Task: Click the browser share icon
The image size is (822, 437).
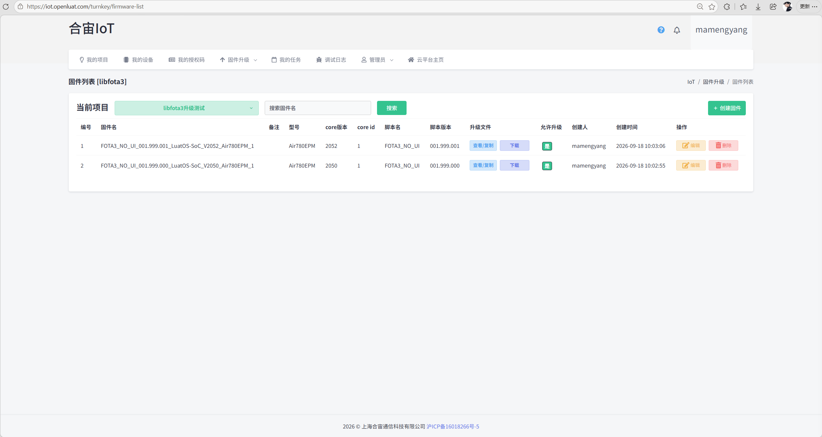Action: [773, 7]
